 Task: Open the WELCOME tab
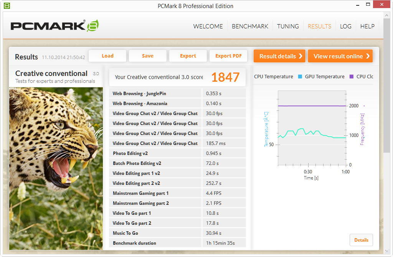click(x=208, y=26)
